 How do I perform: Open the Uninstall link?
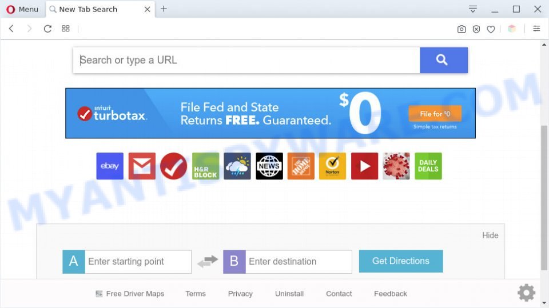click(289, 294)
